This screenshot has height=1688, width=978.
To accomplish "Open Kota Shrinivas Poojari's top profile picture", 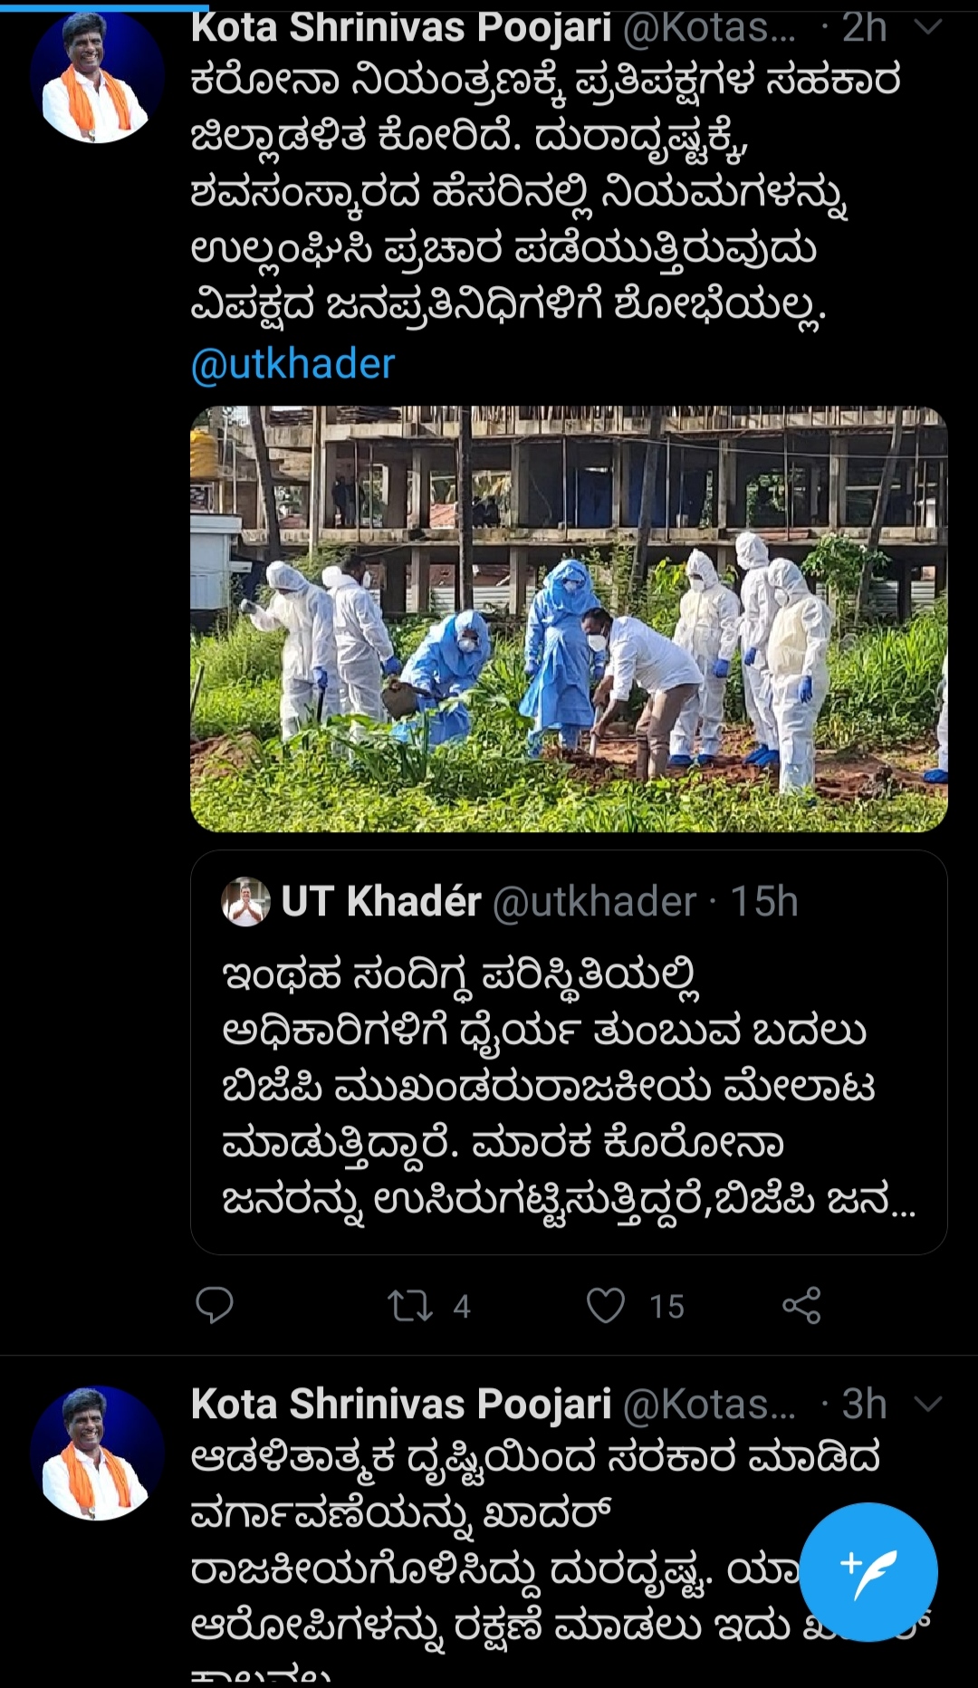I will (97, 75).
